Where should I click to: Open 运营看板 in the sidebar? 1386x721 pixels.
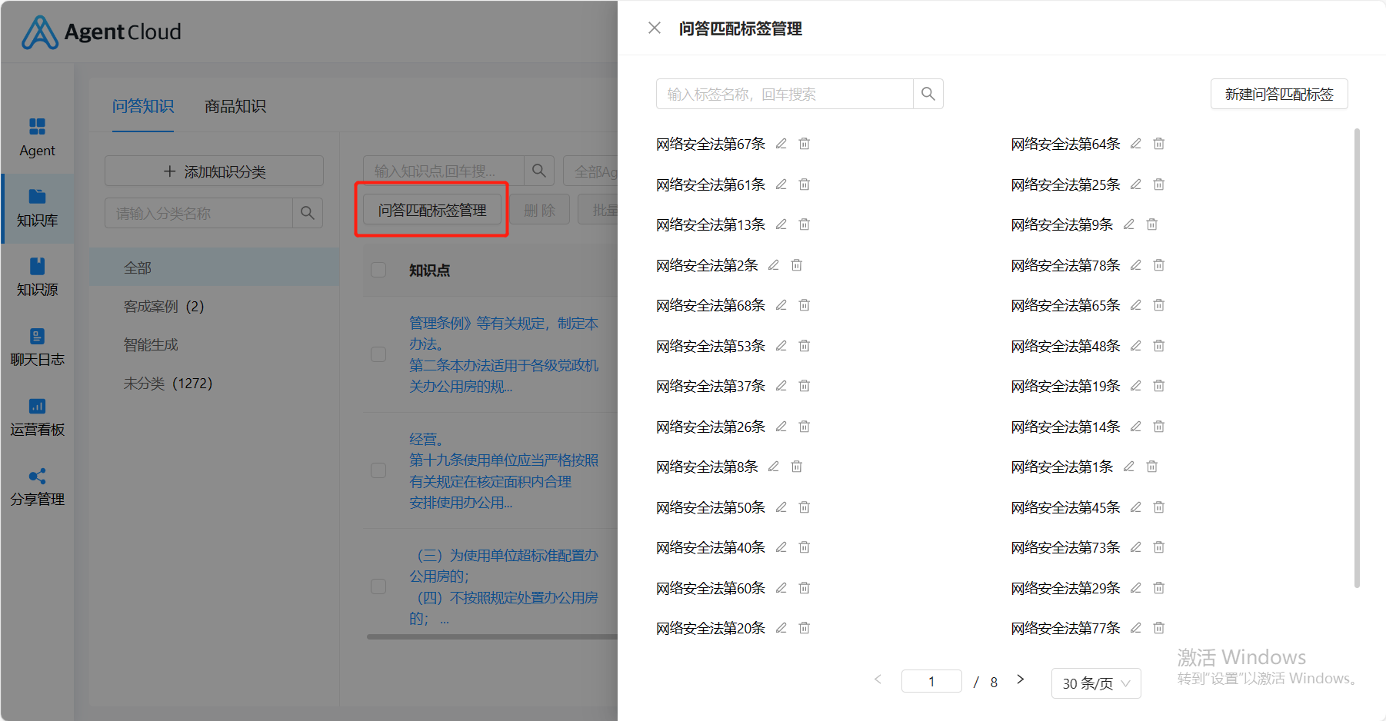(37, 417)
